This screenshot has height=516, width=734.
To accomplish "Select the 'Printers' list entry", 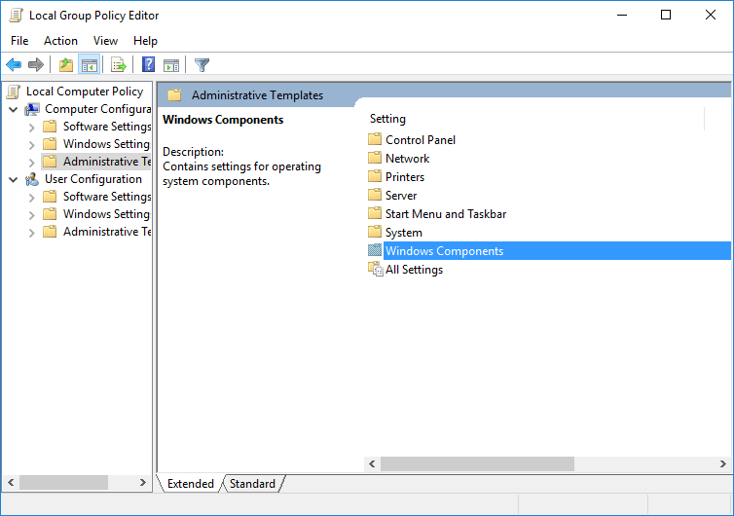I will click(405, 177).
